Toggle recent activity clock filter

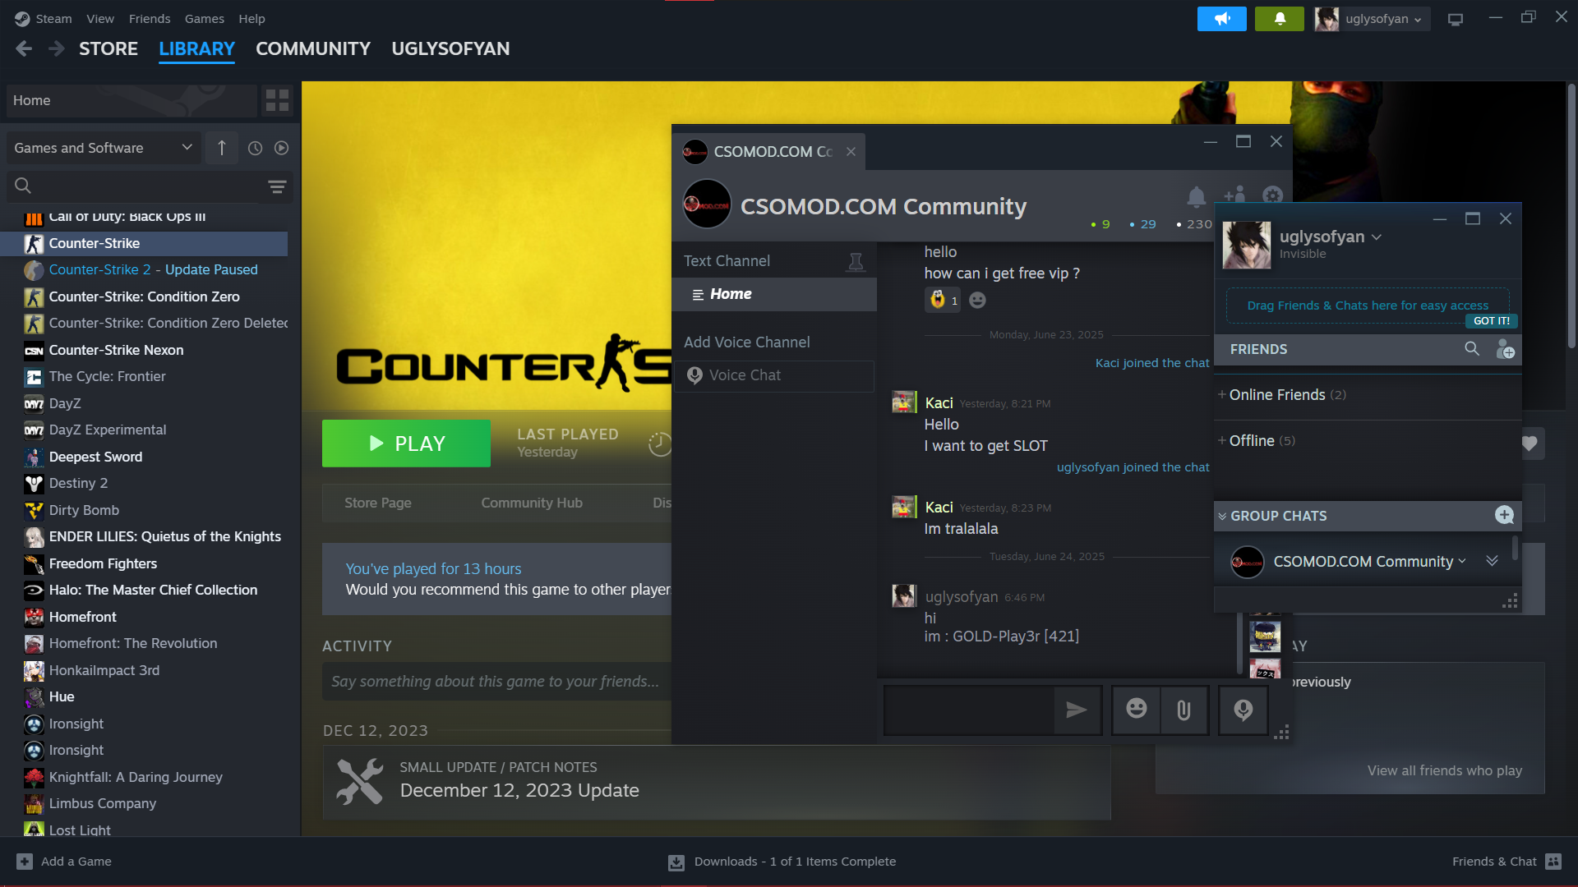(x=256, y=148)
